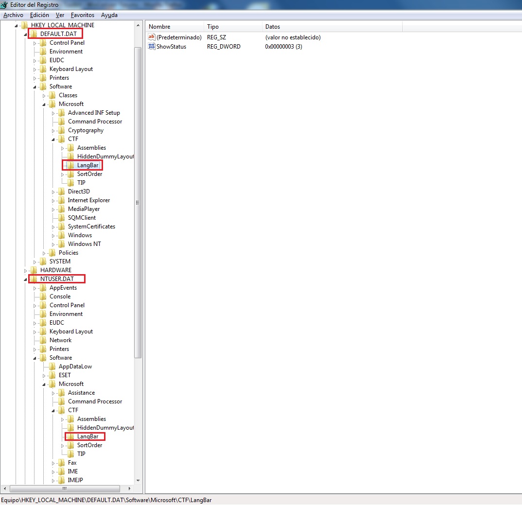Image resolution: width=522 pixels, height=505 pixels.
Task: Select LangBar key under NTUSER.DAT
Action: 87,436
